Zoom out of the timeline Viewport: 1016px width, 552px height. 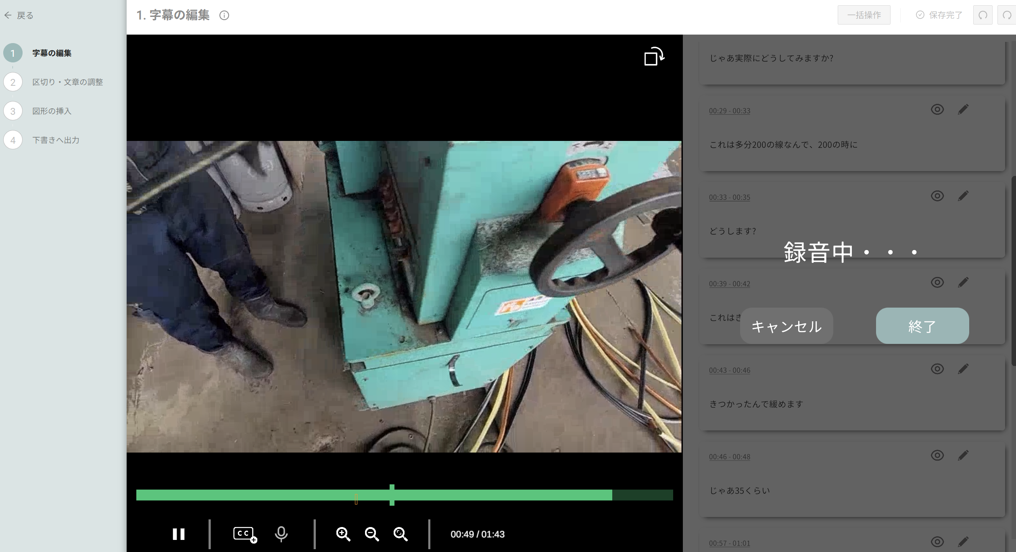pyautogui.click(x=371, y=534)
